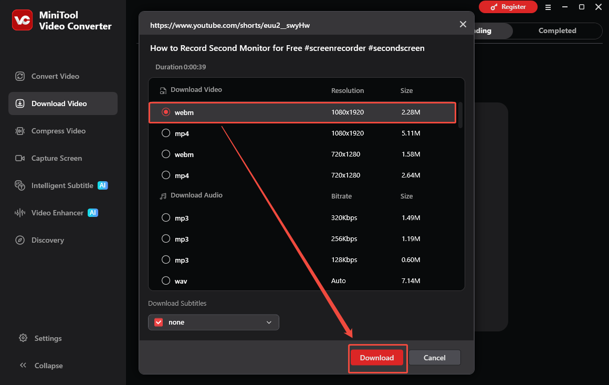Viewport: 609px width, 385px height.
Task: Click the Compress Video sidebar icon
Action: (x=20, y=131)
